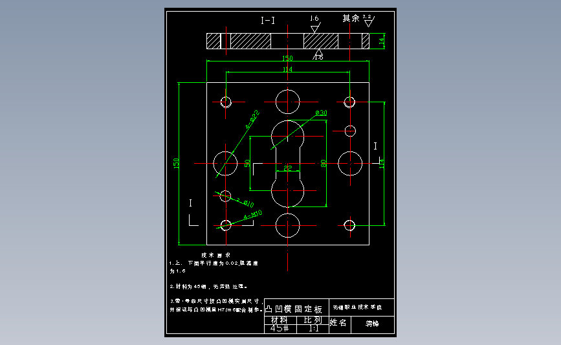Click the "1:1" scale value cell

coord(313,329)
